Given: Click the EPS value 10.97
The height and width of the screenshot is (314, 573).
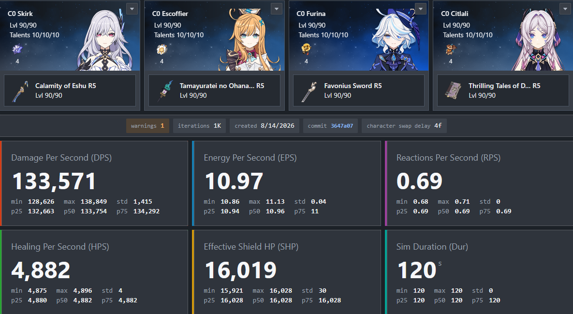Looking at the screenshot, I should click(234, 181).
